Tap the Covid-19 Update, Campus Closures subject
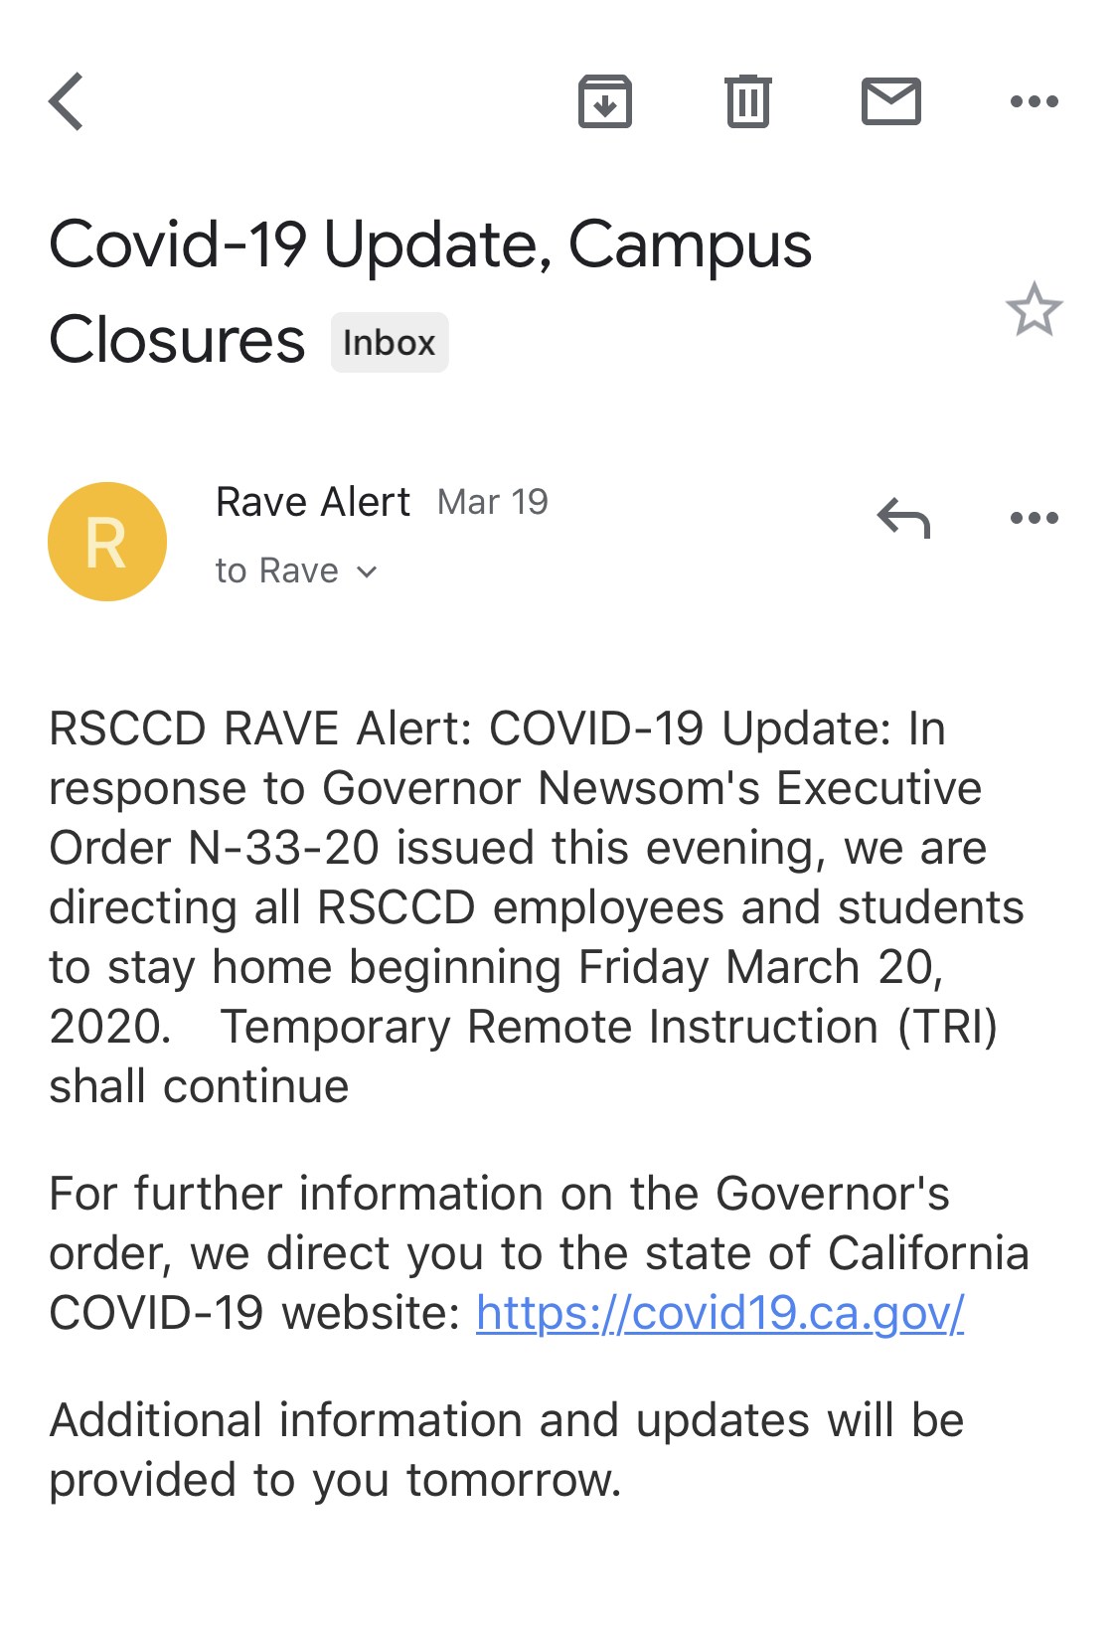This screenshot has width=1118, height=1625. point(430,291)
